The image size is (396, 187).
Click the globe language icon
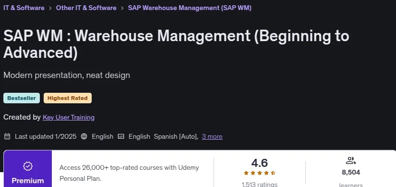(84, 136)
